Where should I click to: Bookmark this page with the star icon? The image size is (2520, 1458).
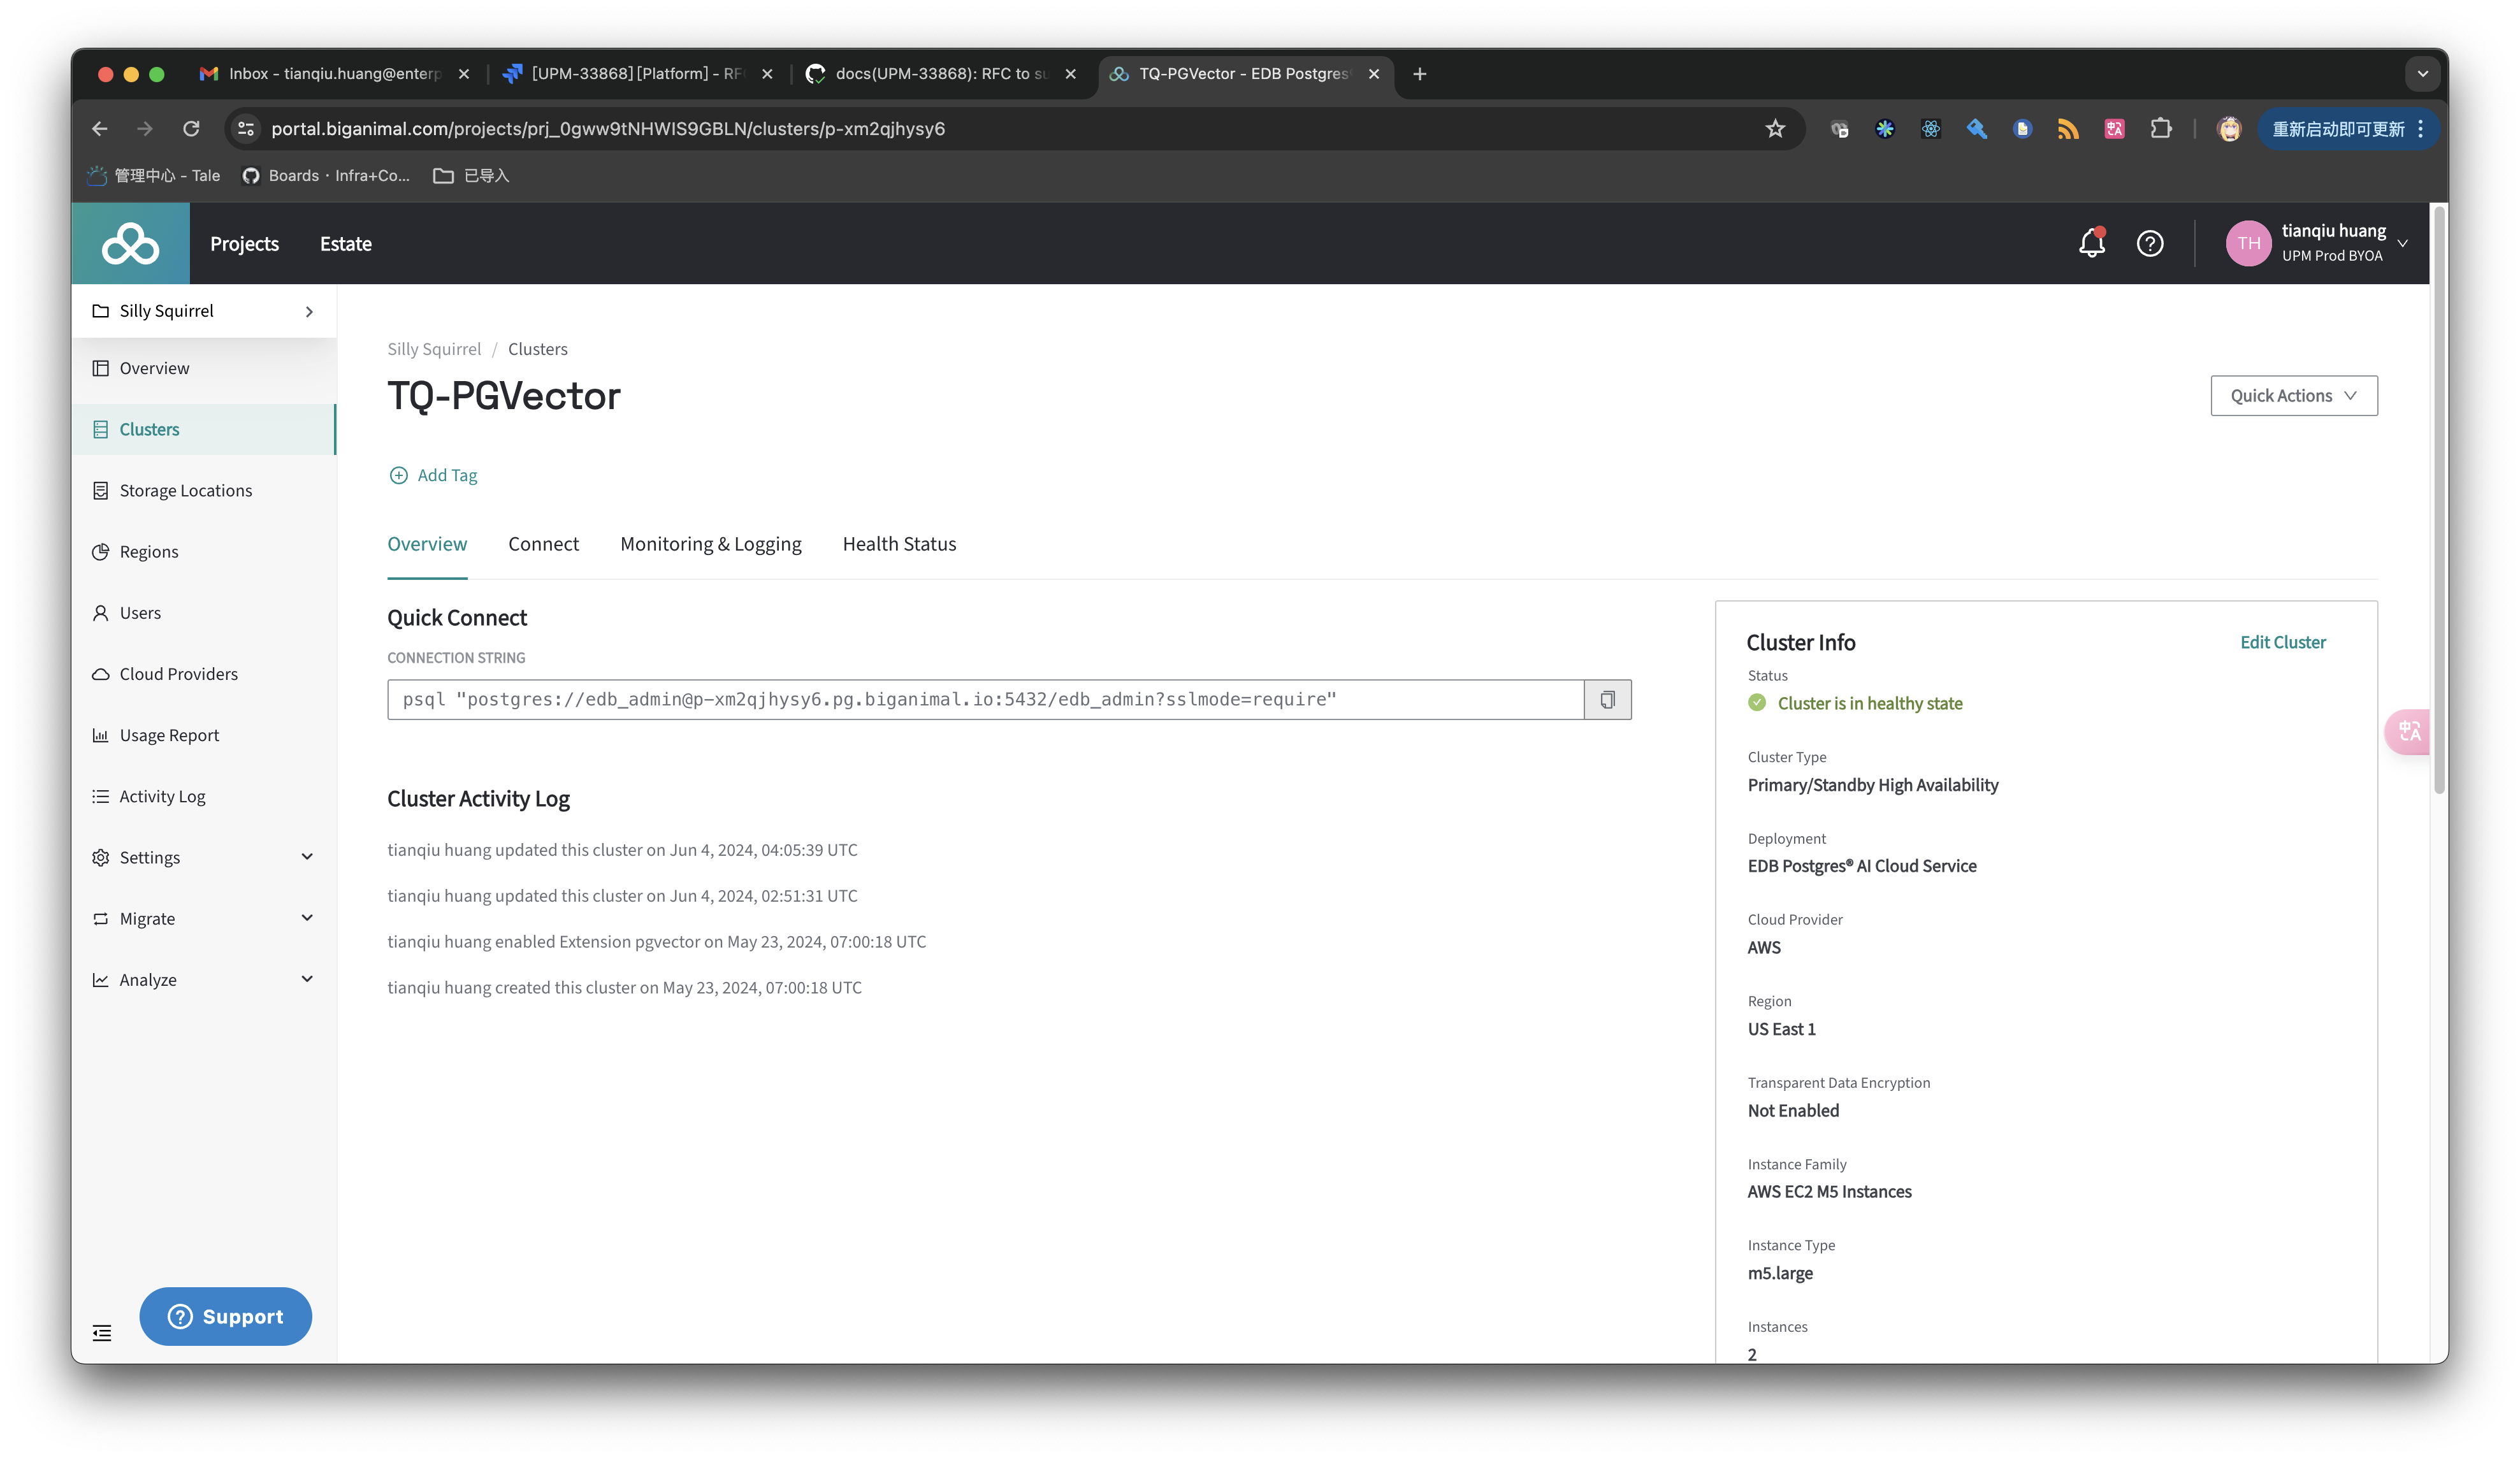pyautogui.click(x=1775, y=128)
